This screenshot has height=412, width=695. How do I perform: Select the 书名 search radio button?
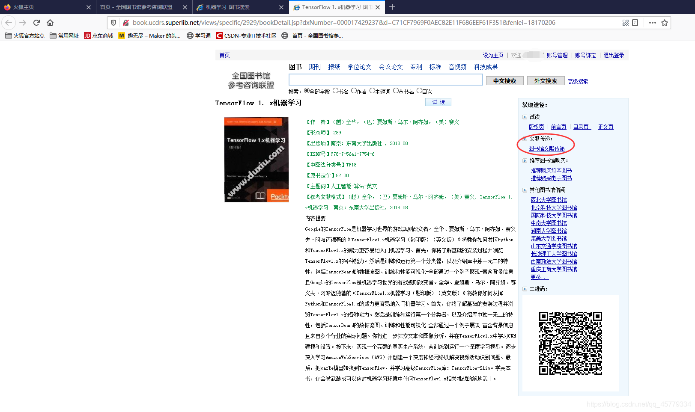(x=335, y=91)
